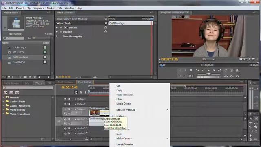
Task: Click the Extract button
Action: pos(232,76)
